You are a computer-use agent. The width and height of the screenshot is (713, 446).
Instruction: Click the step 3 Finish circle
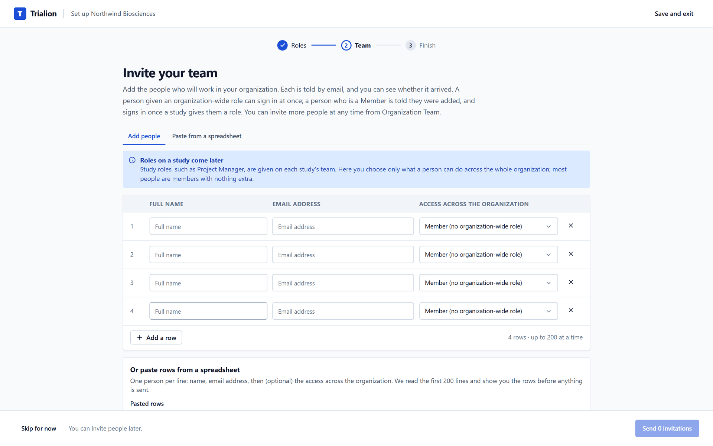pyautogui.click(x=410, y=45)
